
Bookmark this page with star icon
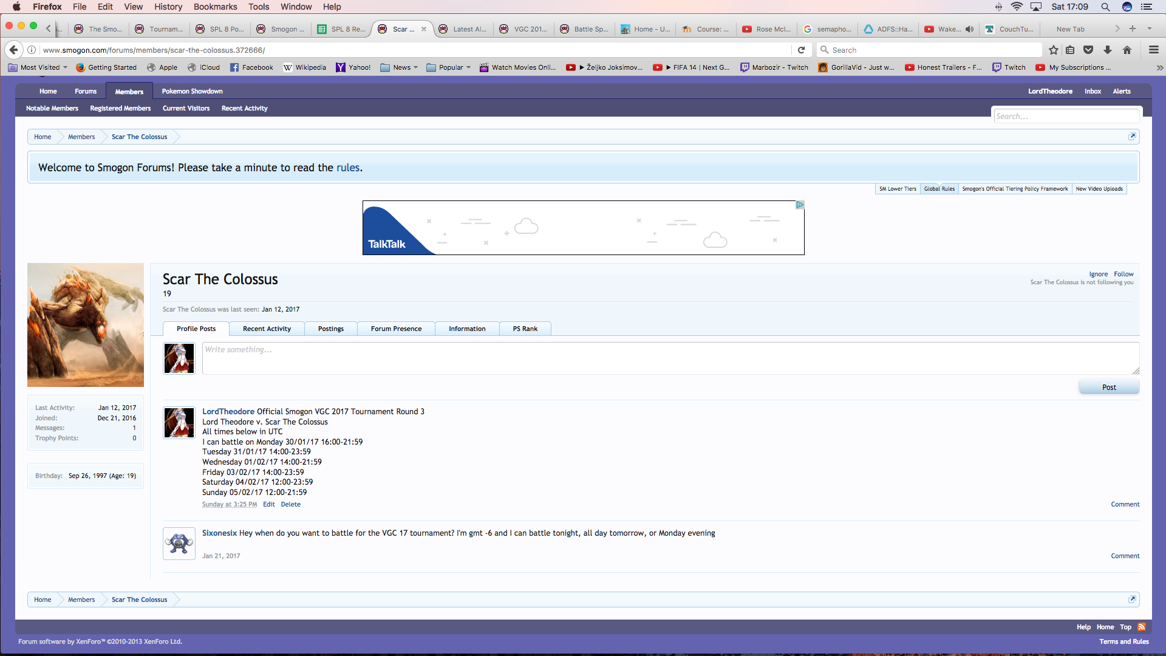point(1054,50)
